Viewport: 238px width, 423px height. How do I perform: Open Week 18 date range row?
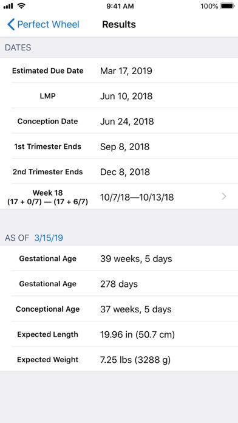click(x=119, y=197)
